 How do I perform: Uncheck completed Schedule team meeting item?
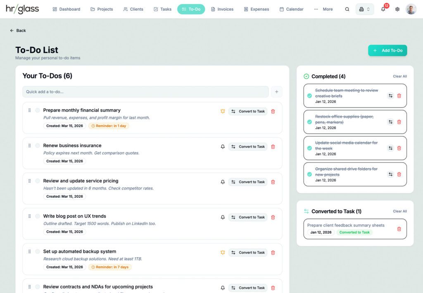pyautogui.click(x=309, y=96)
